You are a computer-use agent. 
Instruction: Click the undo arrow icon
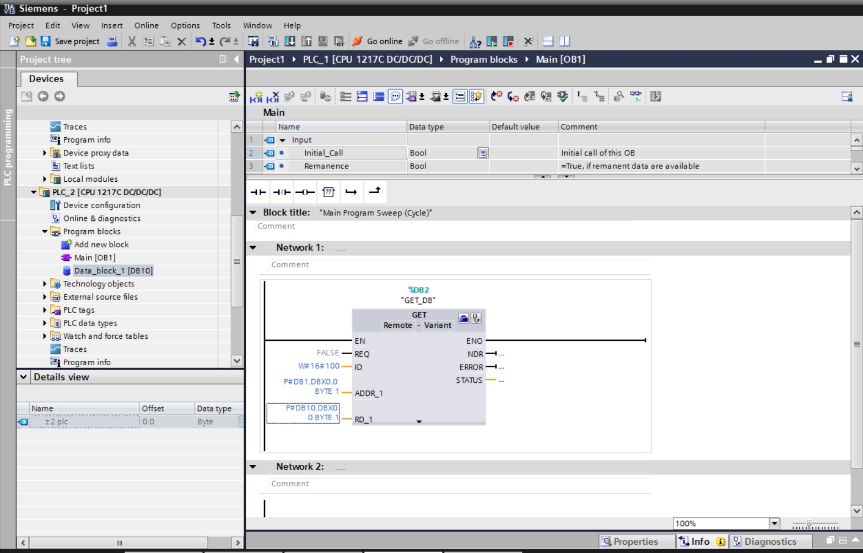click(x=201, y=41)
